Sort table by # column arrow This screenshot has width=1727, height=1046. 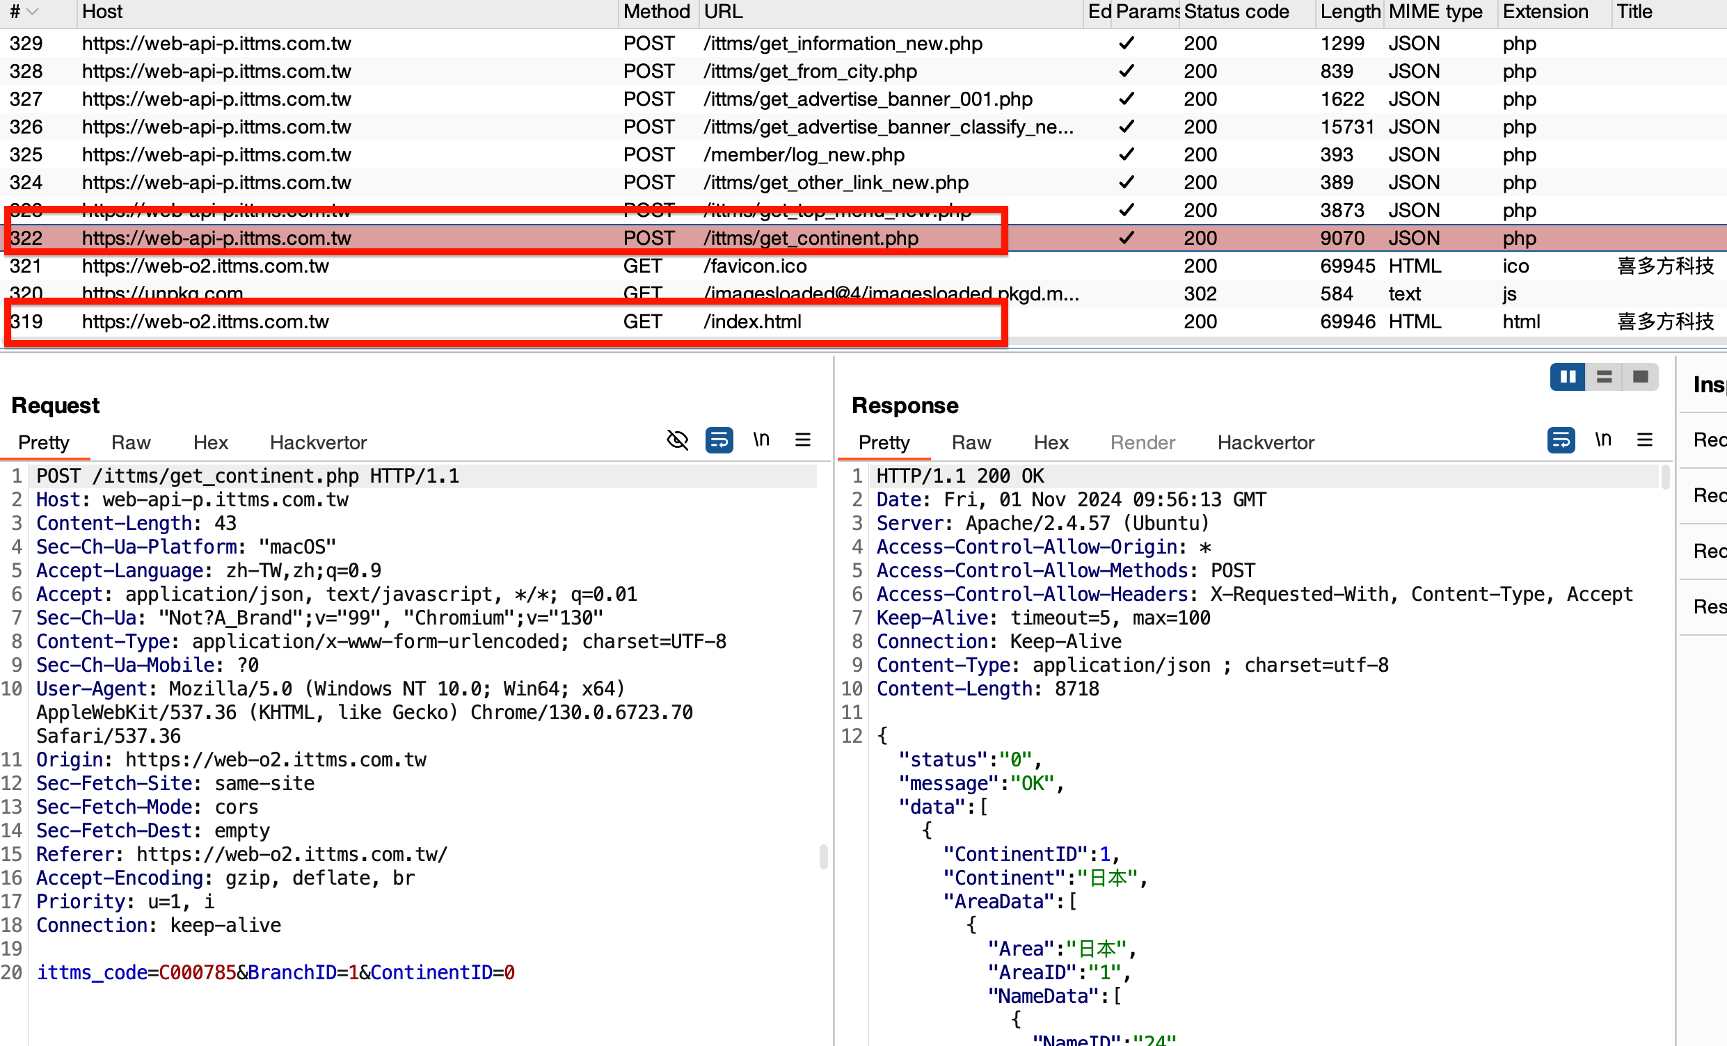pyautogui.click(x=31, y=12)
